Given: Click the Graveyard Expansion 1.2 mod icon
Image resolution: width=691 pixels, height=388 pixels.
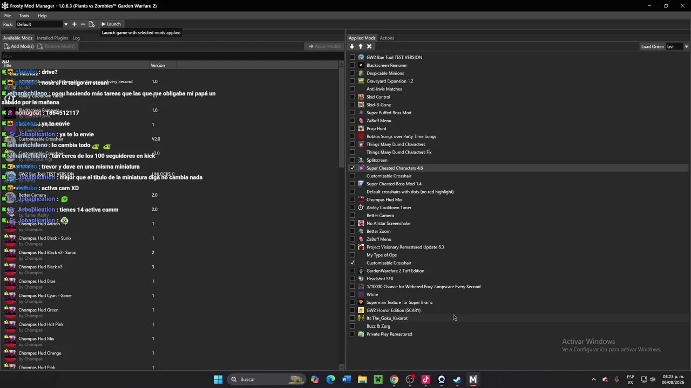Looking at the screenshot, I should 361,81.
